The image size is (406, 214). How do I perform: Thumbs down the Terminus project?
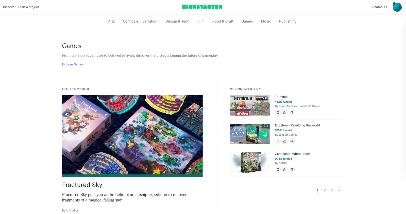coord(292,113)
